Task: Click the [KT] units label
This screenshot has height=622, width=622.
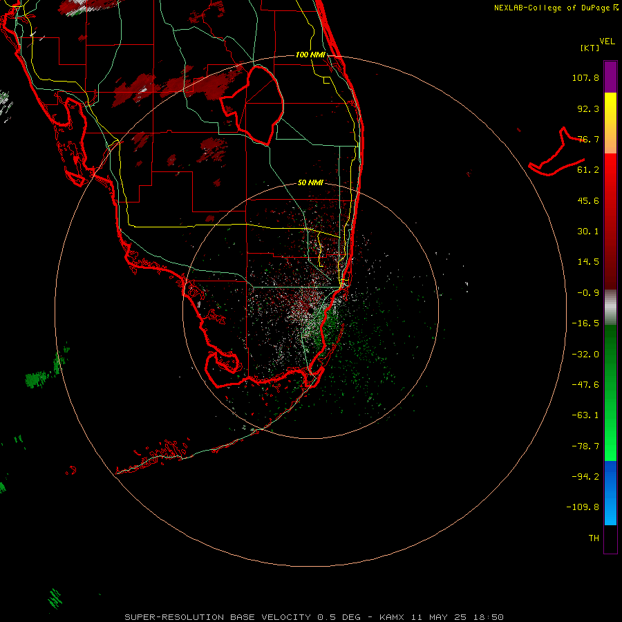Action: [x=590, y=48]
